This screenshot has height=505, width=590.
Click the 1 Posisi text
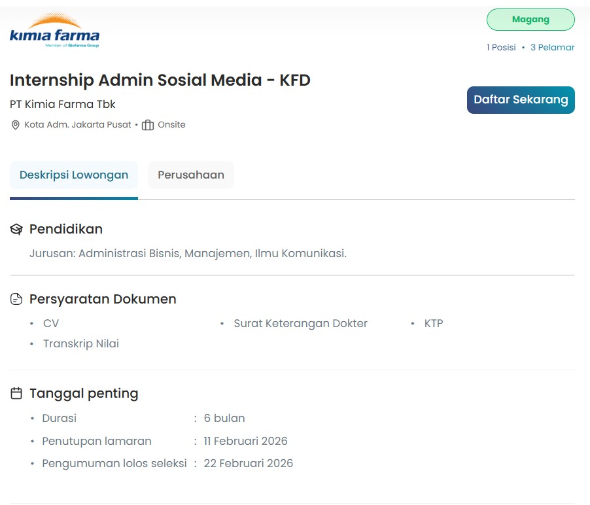pos(501,47)
